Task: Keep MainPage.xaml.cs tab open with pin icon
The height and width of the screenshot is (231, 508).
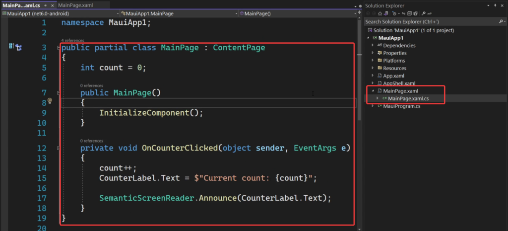Action: tap(46, 5)
